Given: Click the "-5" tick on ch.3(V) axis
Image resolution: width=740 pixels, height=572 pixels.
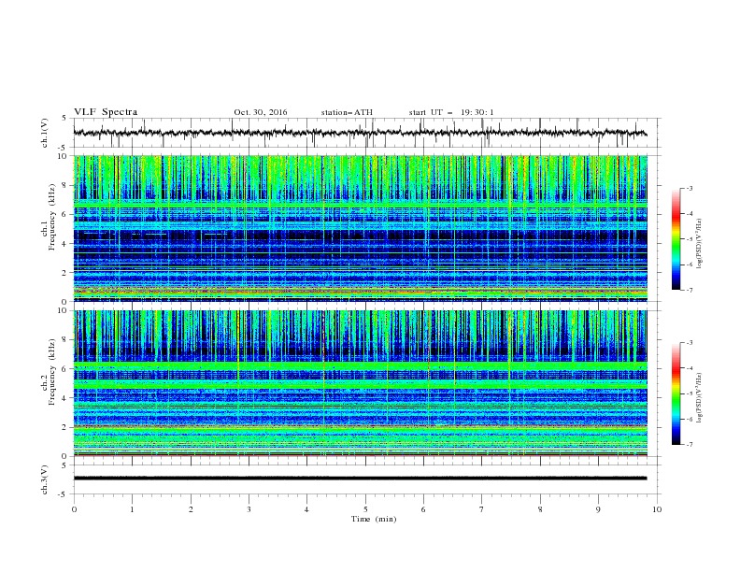Looking at the screenshot, I should pos(64,494).
